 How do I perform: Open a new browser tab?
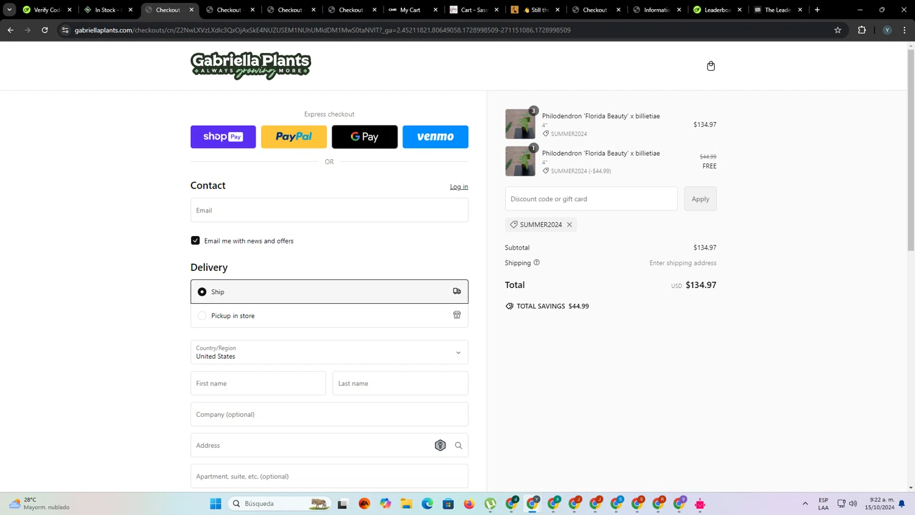[x=817, y=10]
